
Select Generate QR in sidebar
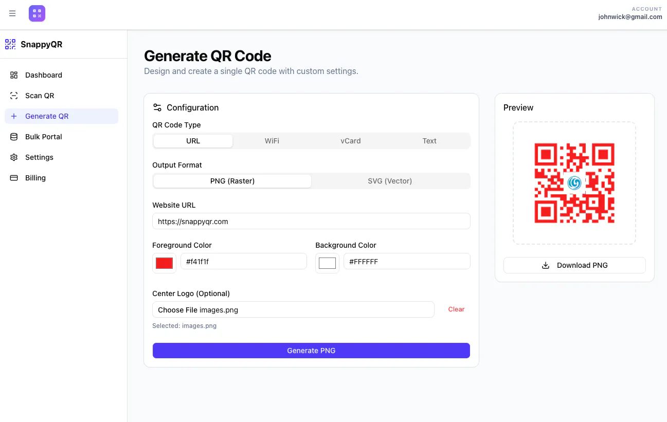61,116
